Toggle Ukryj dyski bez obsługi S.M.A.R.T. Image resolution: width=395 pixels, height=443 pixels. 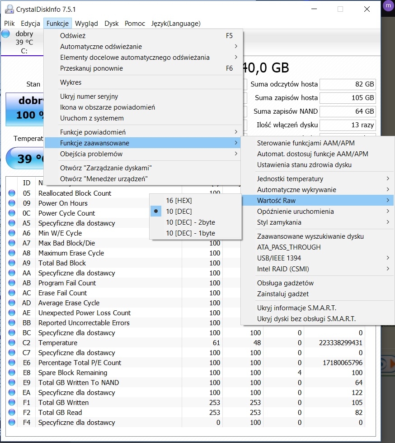(x=317, y=319)
